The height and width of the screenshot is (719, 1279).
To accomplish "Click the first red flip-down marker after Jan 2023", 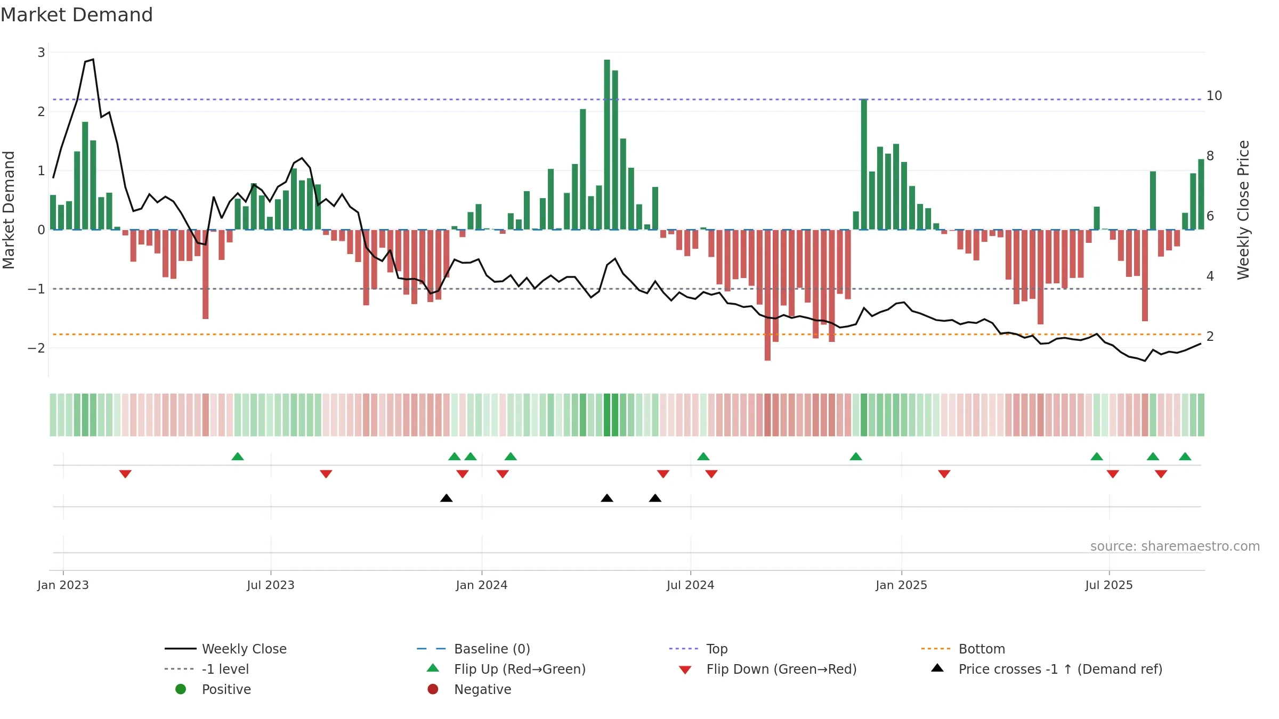I will pos(125,474).
